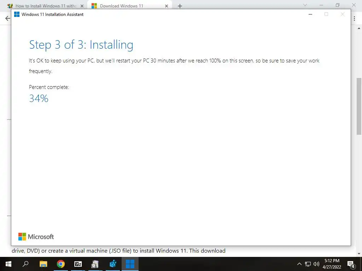Open the Windows Start menu

click(8, 264)
